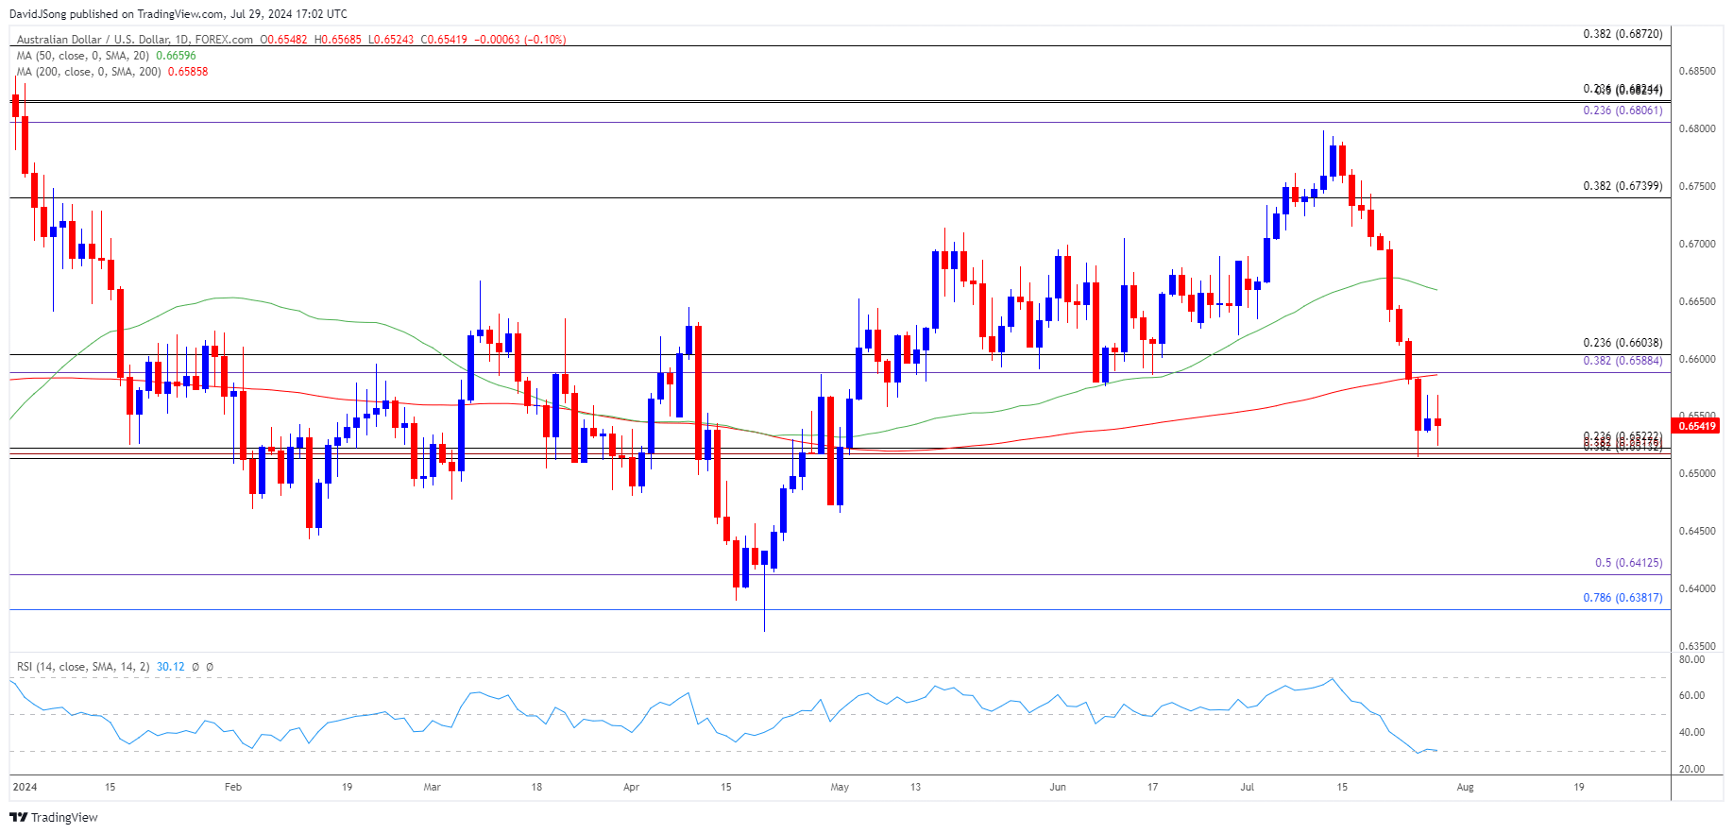Screen dimensions: 1733x834
Task: Click the 200-day MA value 0.65858
Action: 188,72
